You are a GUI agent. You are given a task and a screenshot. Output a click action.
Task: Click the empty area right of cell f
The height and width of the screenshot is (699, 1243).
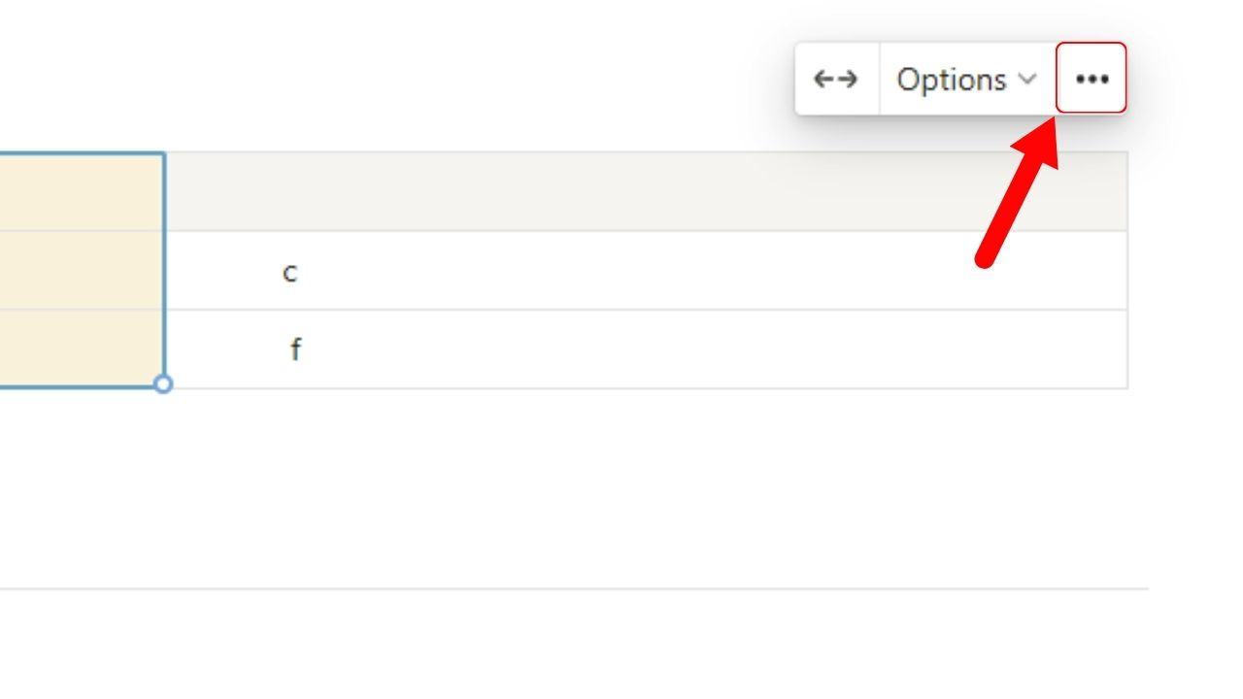pyautogui.click(x=680, y=349)
